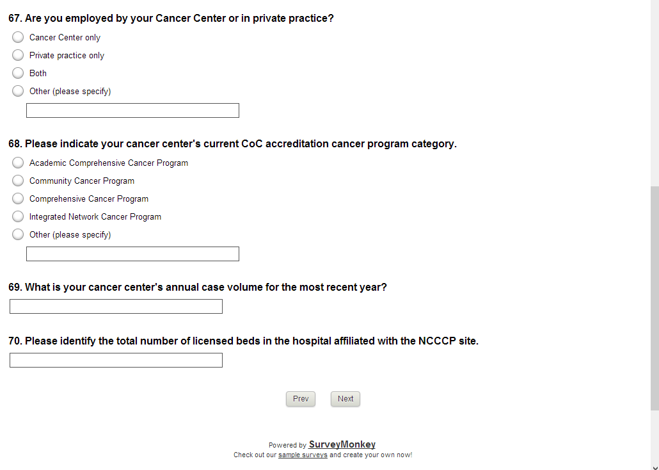Select the "Cancer Center only" radio option

18,37
